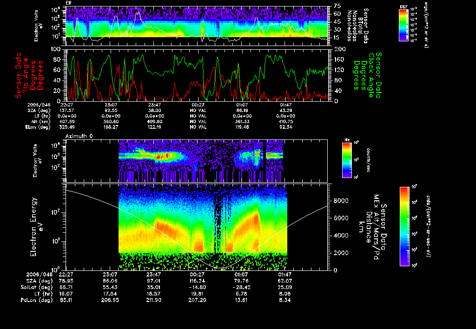This screenshot has height=329, width=476.
Task: Click the 200 degree clock angle tick
Action: (x=340, y=49)
